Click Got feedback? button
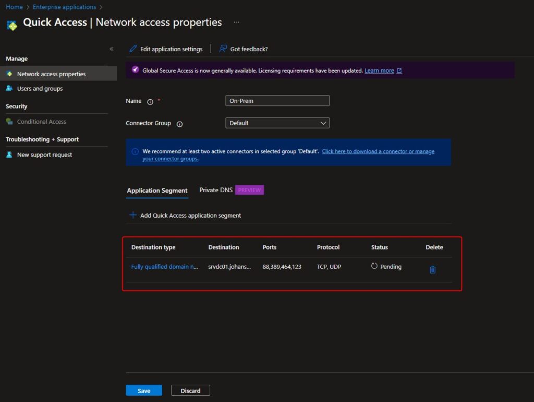Screen dimensions: 534x402 [x=244, y=49]
